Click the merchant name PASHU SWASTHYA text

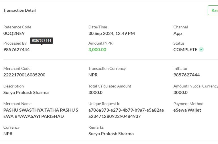coord(41,113)
